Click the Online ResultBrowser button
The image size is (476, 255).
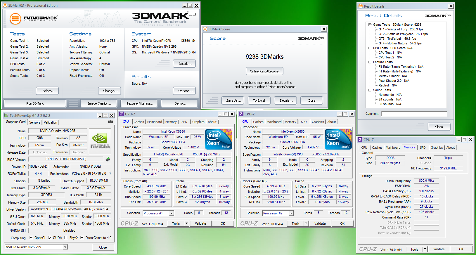265,71
